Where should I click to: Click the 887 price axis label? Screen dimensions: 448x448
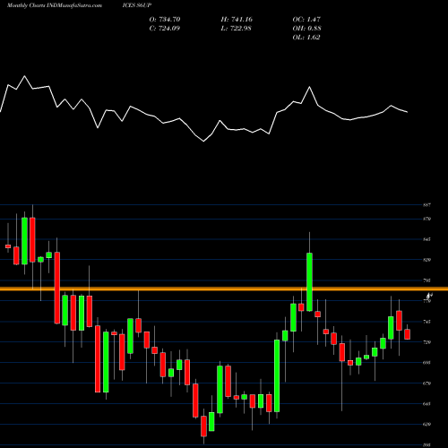click(426, 205)
